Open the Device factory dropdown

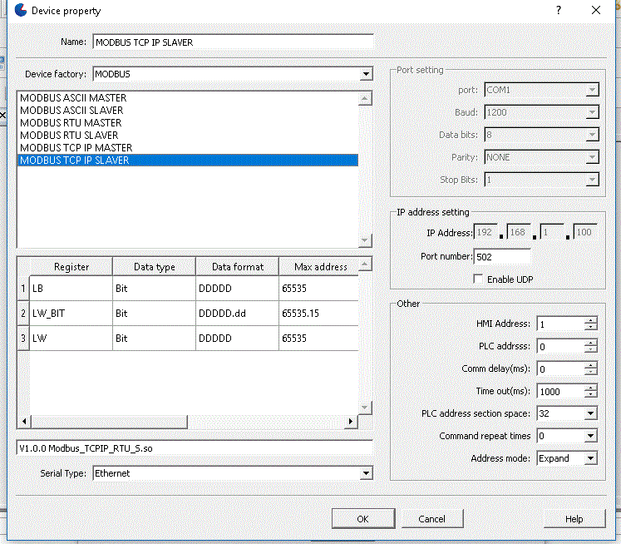pyautogui.click(x=366, y=74)
